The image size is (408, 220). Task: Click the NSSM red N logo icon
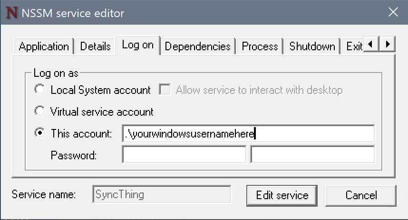(x=11, y=12)
